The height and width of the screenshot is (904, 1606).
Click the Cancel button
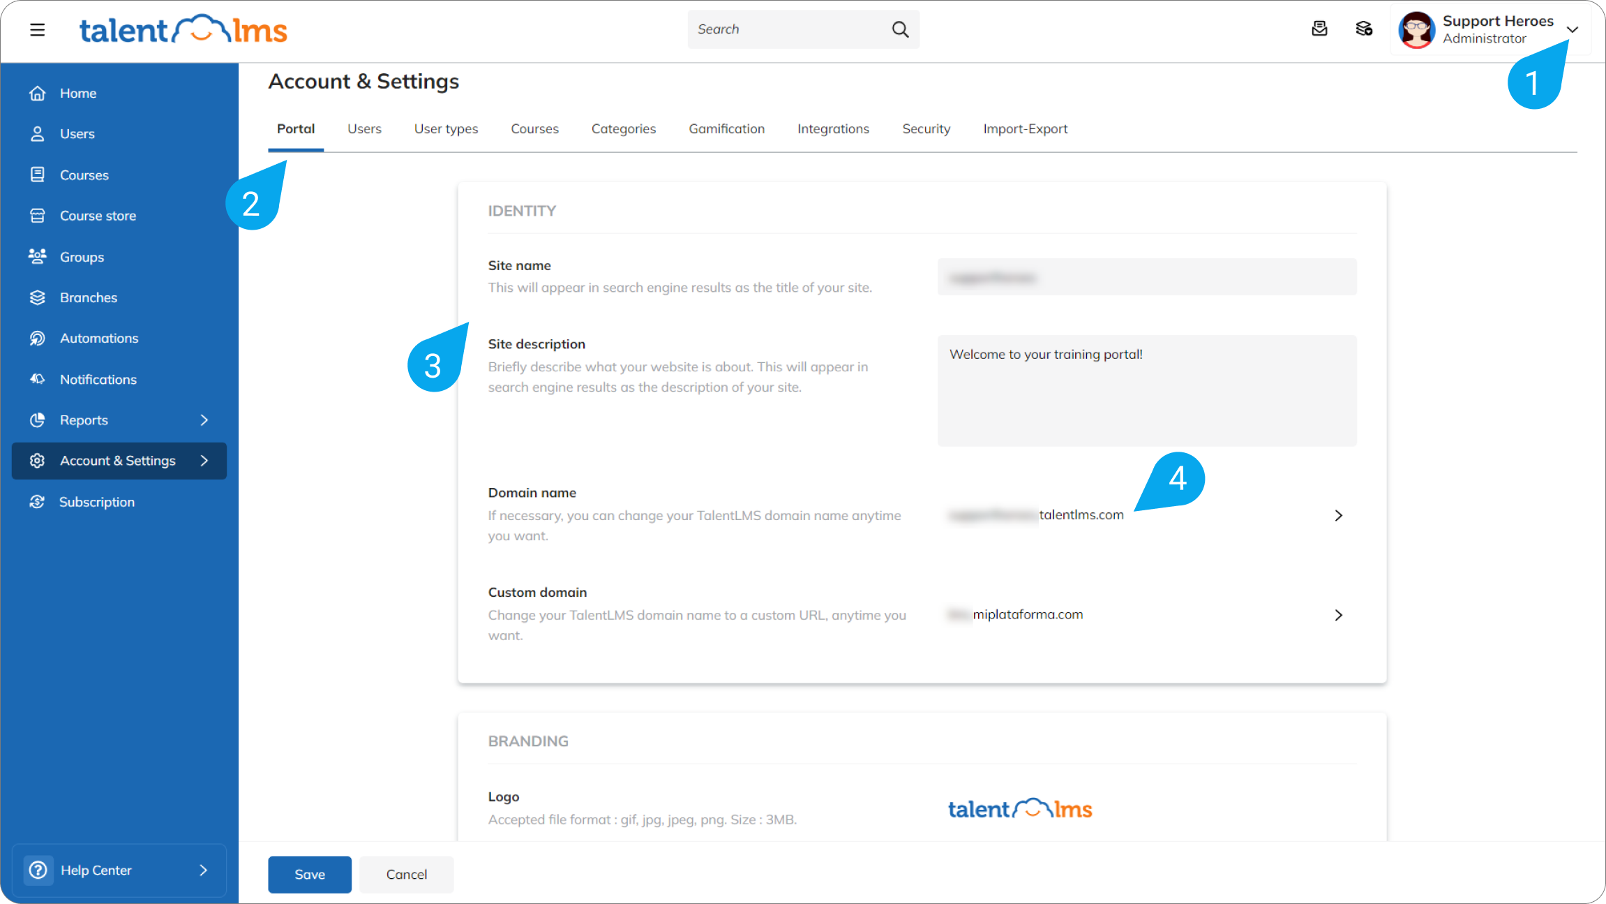click(407, 875)
